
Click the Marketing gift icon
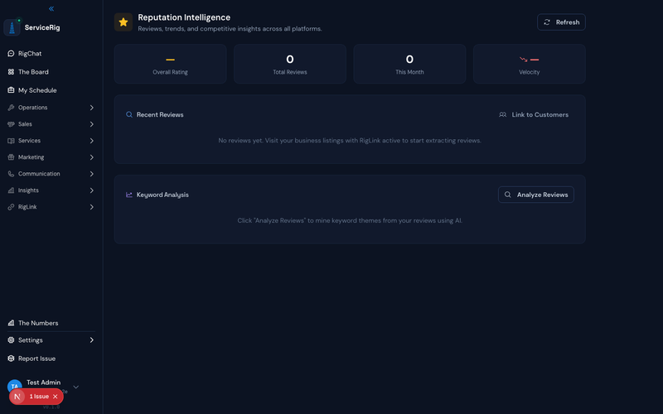11,157
